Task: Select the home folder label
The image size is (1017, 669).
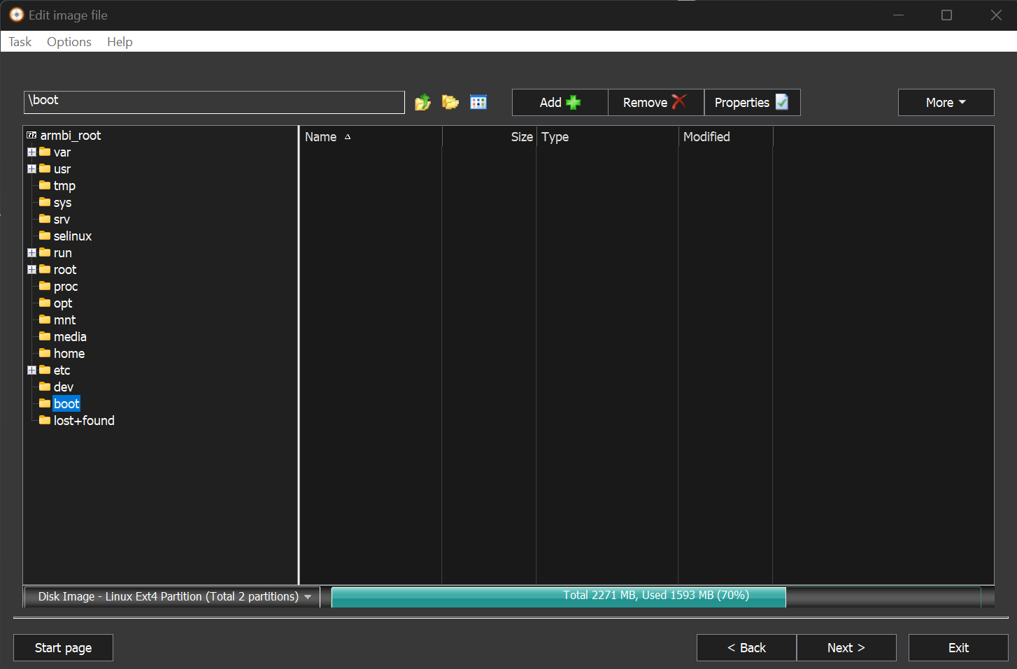Action: point(69,353)
